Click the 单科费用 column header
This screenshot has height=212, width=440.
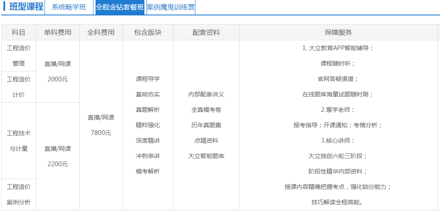point(58,32)
